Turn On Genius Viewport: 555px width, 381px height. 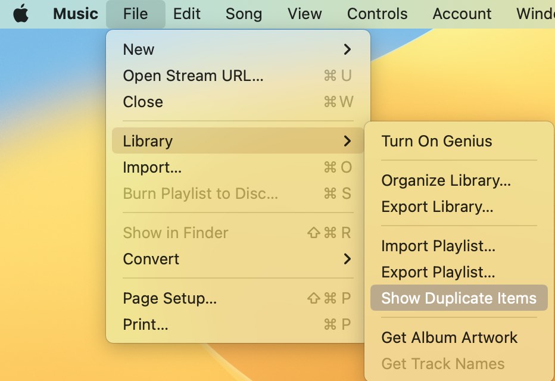click(437, 141)
